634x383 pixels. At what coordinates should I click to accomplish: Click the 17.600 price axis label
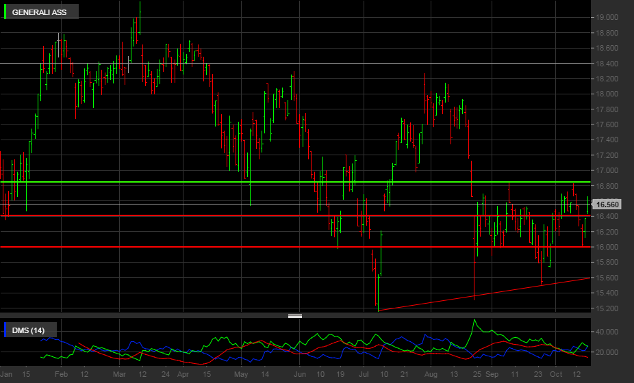(607, 124)
